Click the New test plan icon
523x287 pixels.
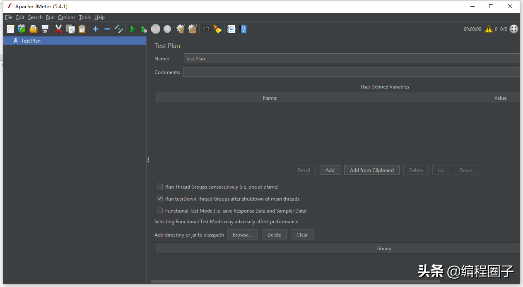point(10,29)
